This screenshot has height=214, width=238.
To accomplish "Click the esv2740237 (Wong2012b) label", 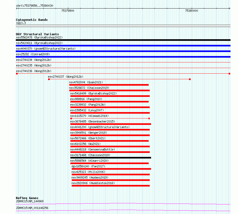I will (66, 77).
